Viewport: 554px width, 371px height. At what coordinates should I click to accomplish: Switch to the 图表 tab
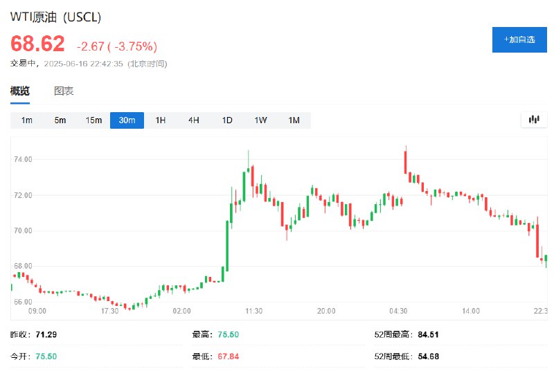[64, 91]
